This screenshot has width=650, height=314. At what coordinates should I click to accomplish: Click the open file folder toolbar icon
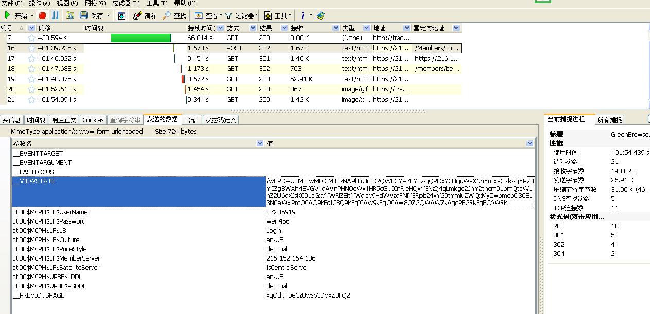tap(70, 15)
